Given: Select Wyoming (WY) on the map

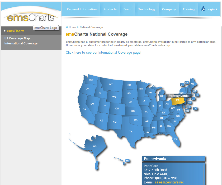Looking at the screenshot, I should pyautogui.click(x=114, y=97).
